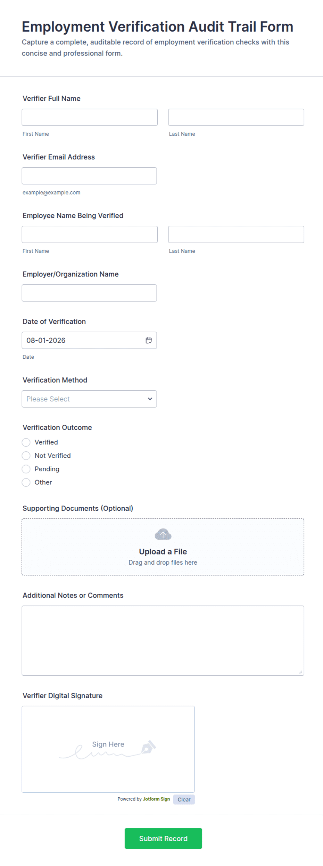Click the Upload a File drop zone

[x=163, y=547]
